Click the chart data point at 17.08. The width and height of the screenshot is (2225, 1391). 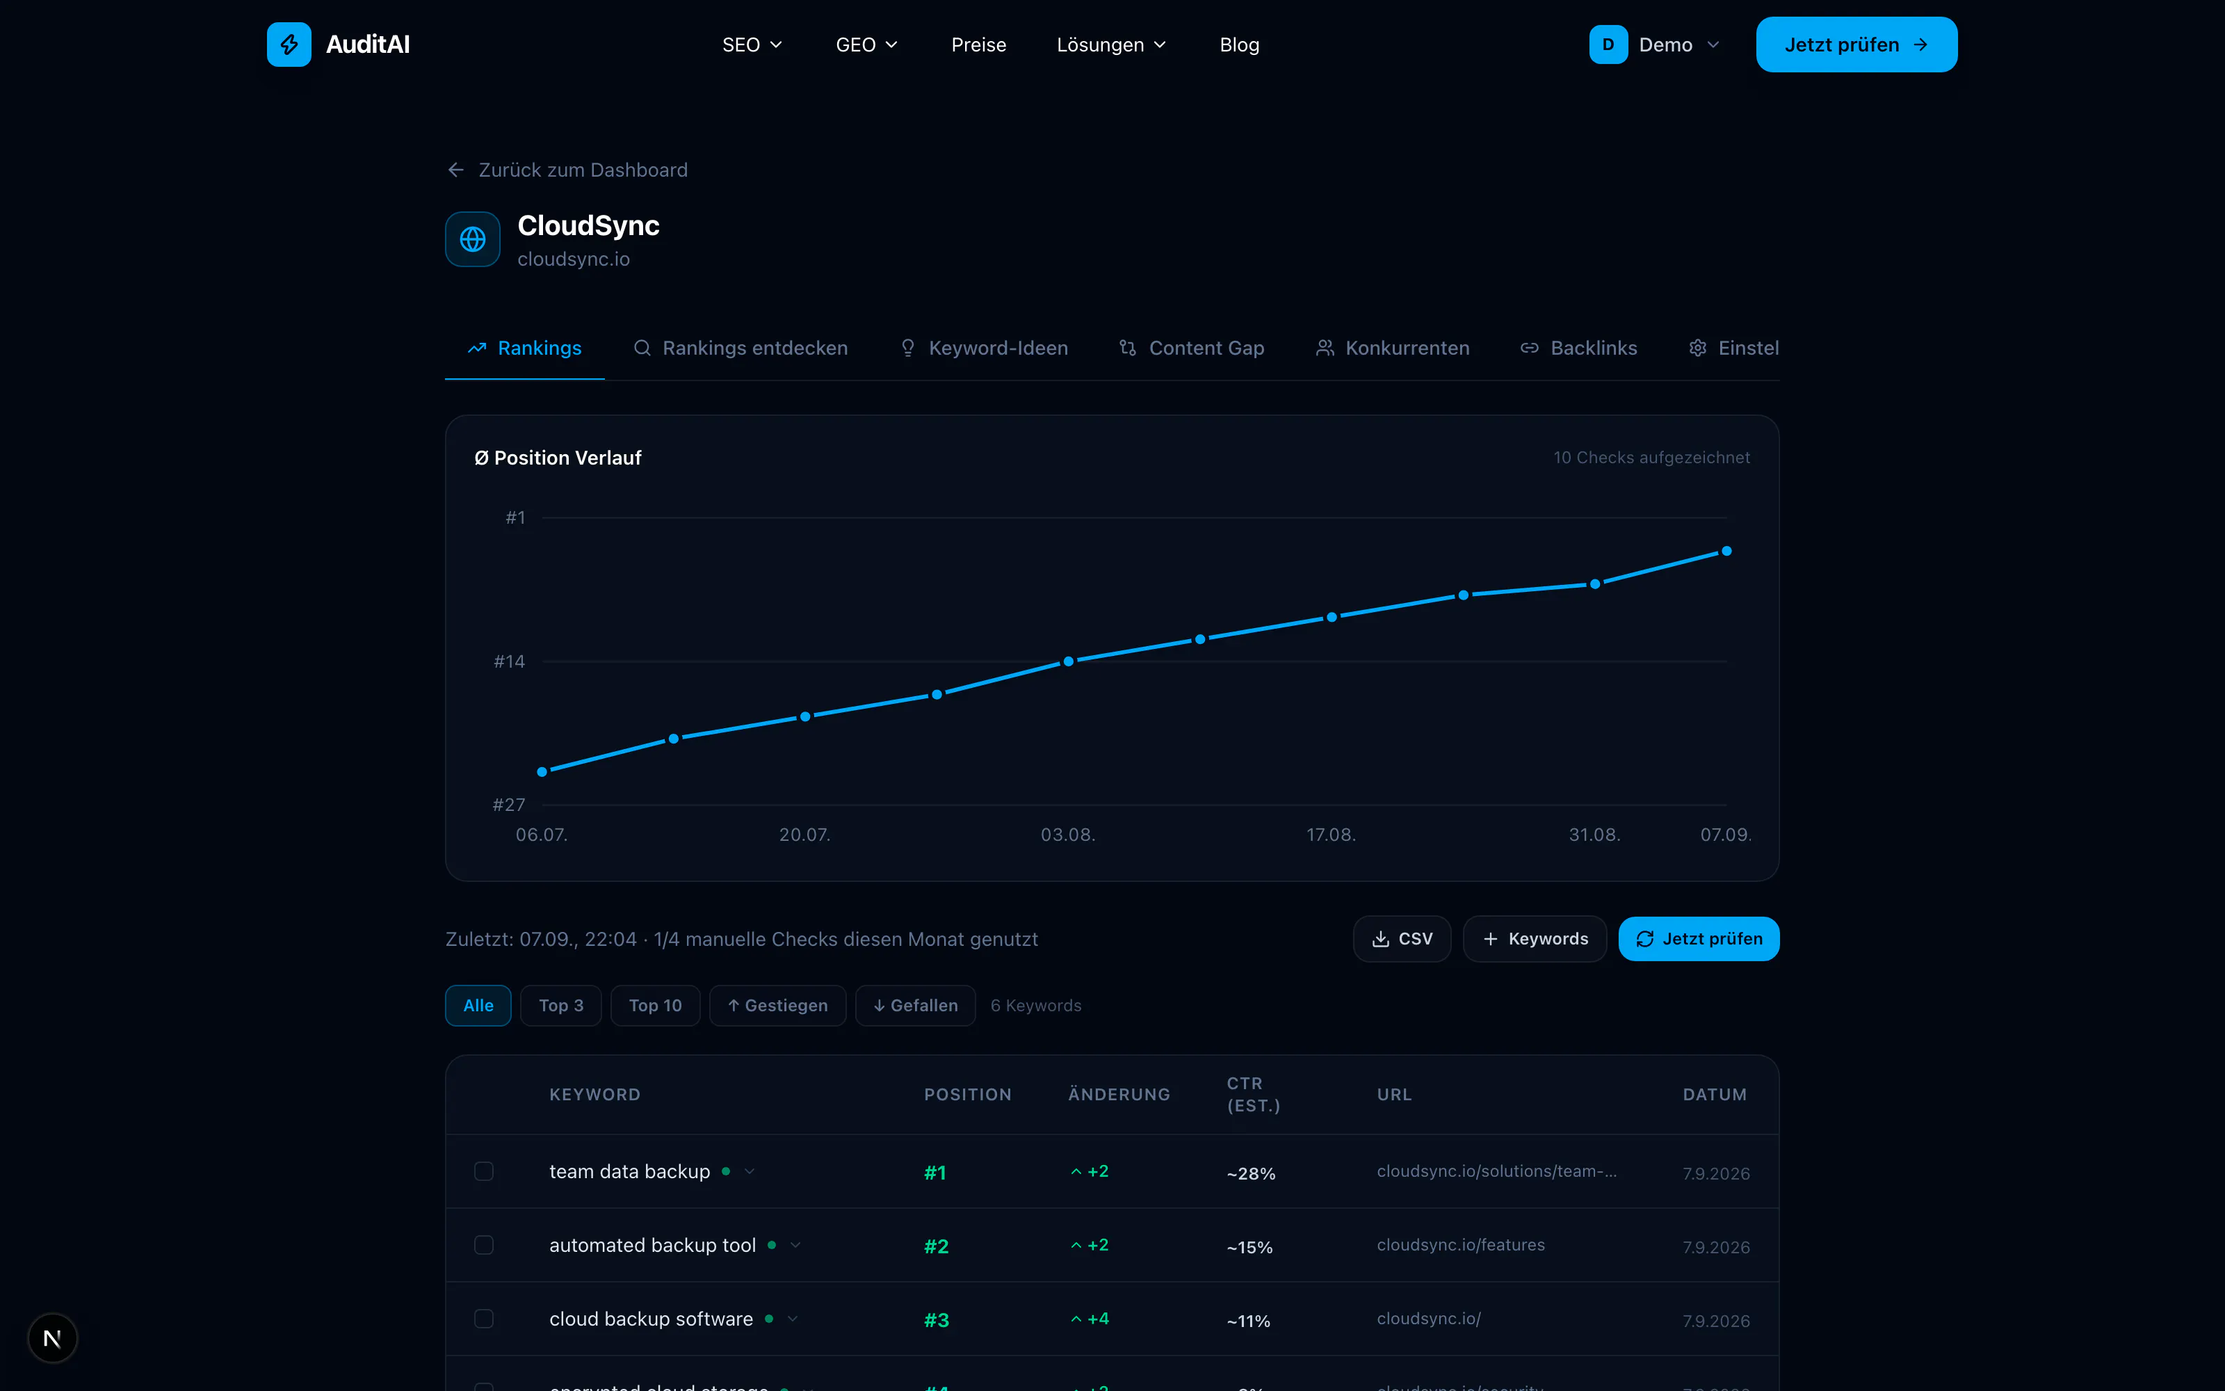(1332, 618)
